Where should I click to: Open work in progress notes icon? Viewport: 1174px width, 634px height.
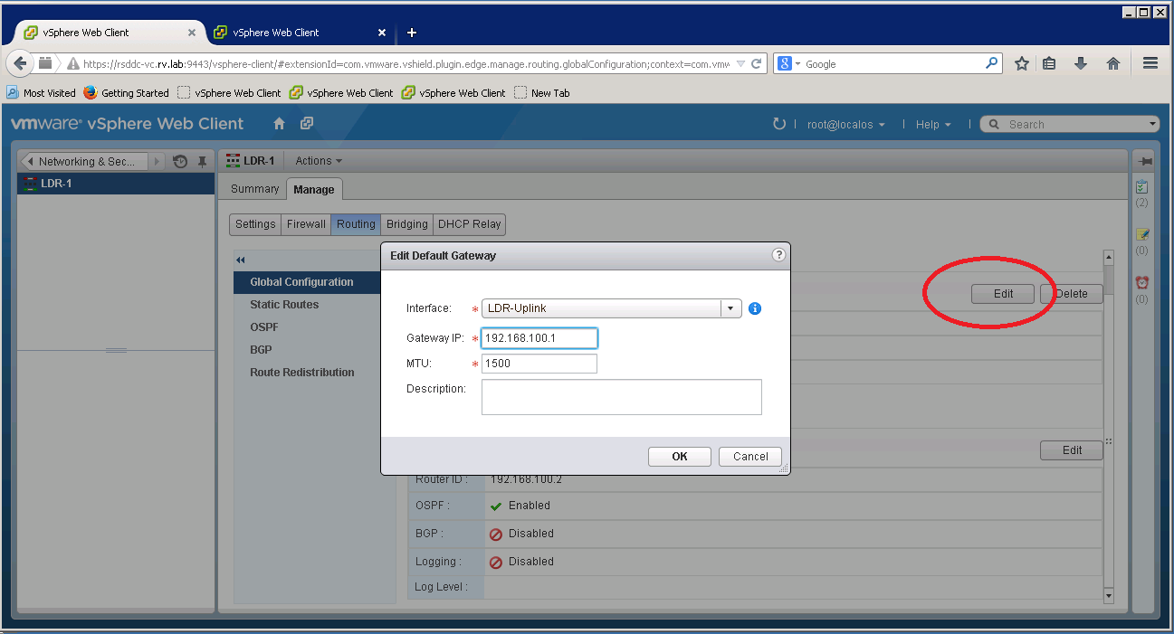(1142, 235)
